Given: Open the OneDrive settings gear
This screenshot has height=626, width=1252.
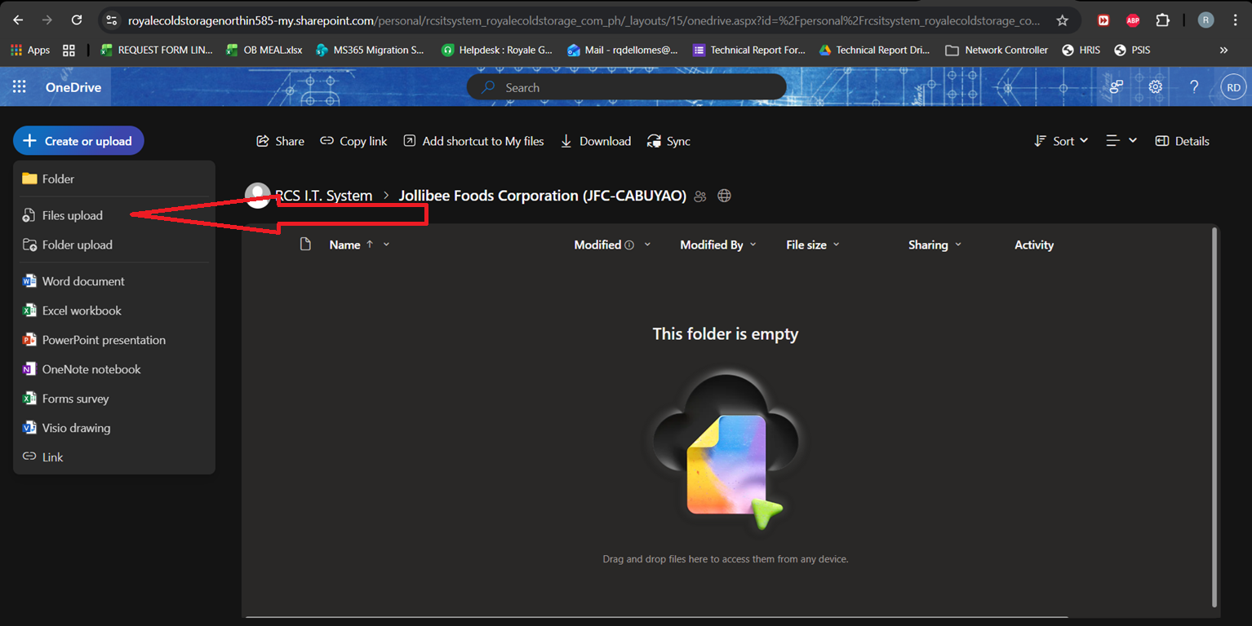Looking at the screenshot, I should tap(1156, 86).
